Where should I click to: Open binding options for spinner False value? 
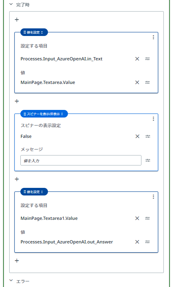[148, 136]
